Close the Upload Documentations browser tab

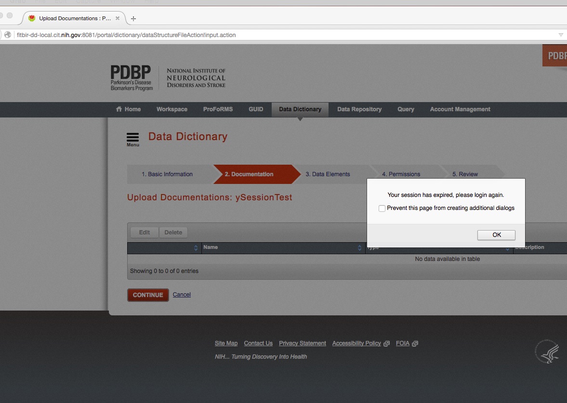tap(118, 18)
